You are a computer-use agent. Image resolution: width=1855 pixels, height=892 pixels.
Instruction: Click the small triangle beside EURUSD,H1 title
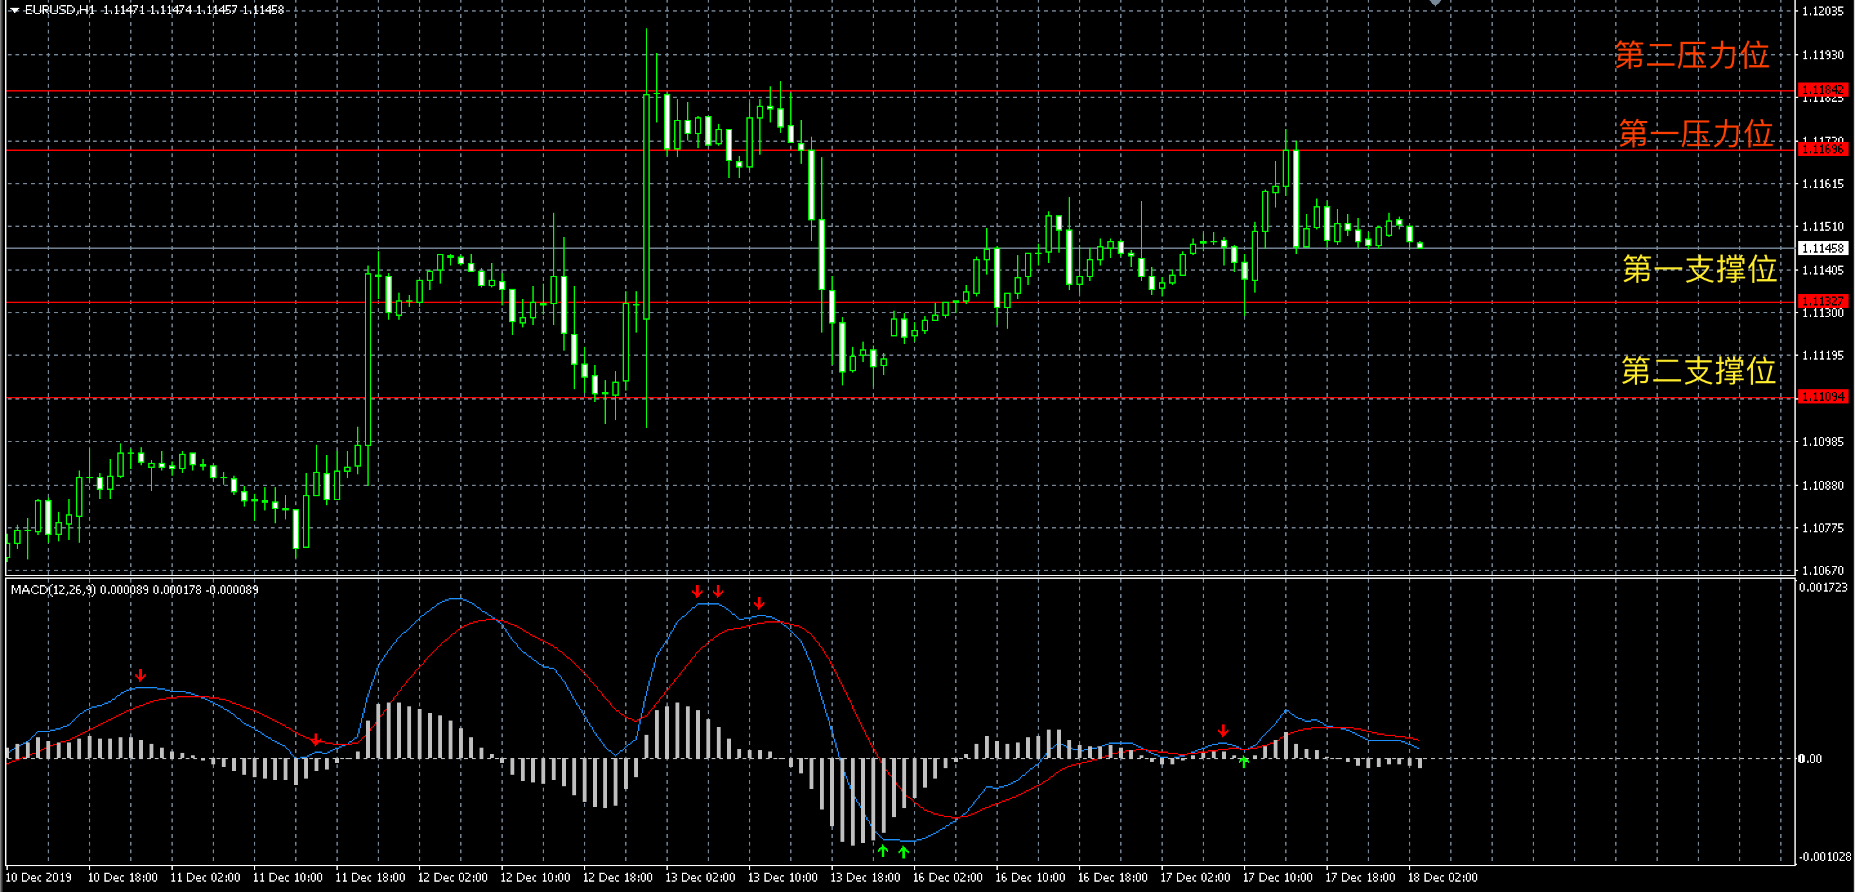click(14, 10)
